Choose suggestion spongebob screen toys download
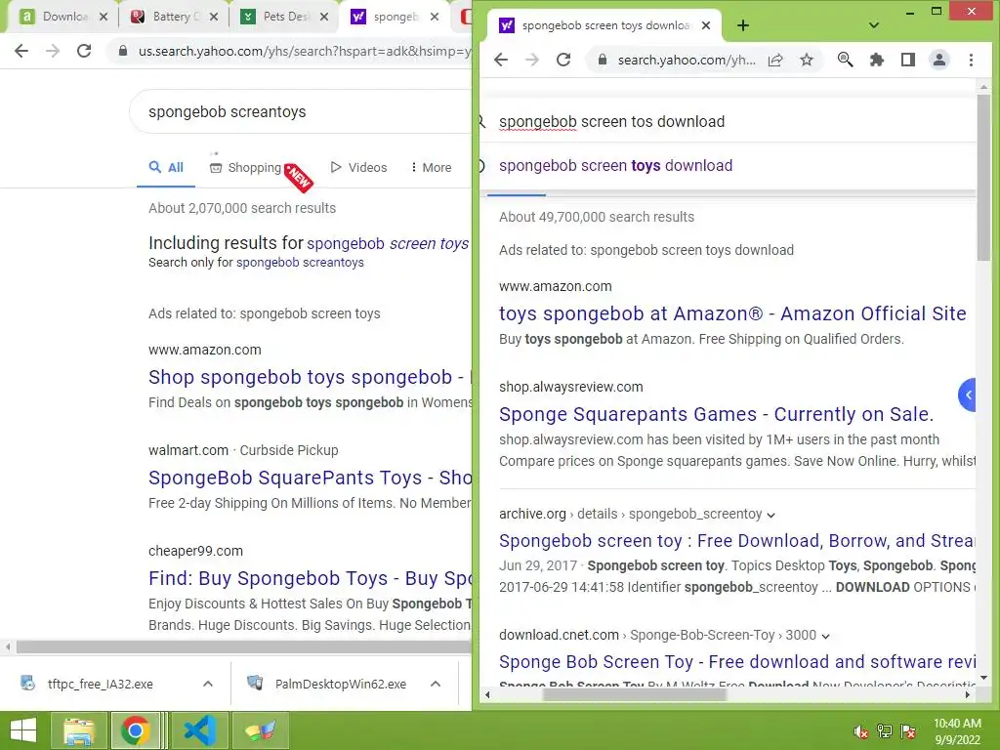 [615, 166]
